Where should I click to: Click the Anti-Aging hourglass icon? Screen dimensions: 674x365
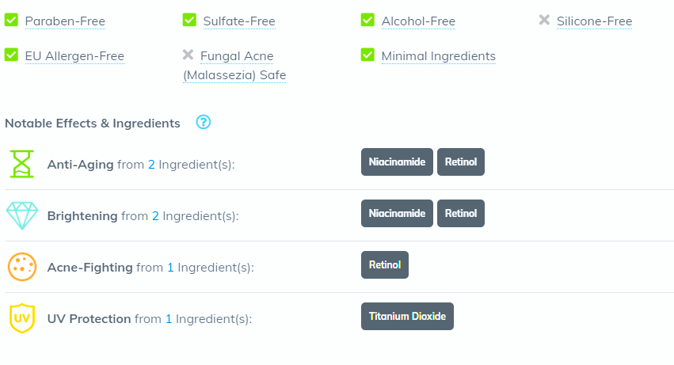coord(22,164)
